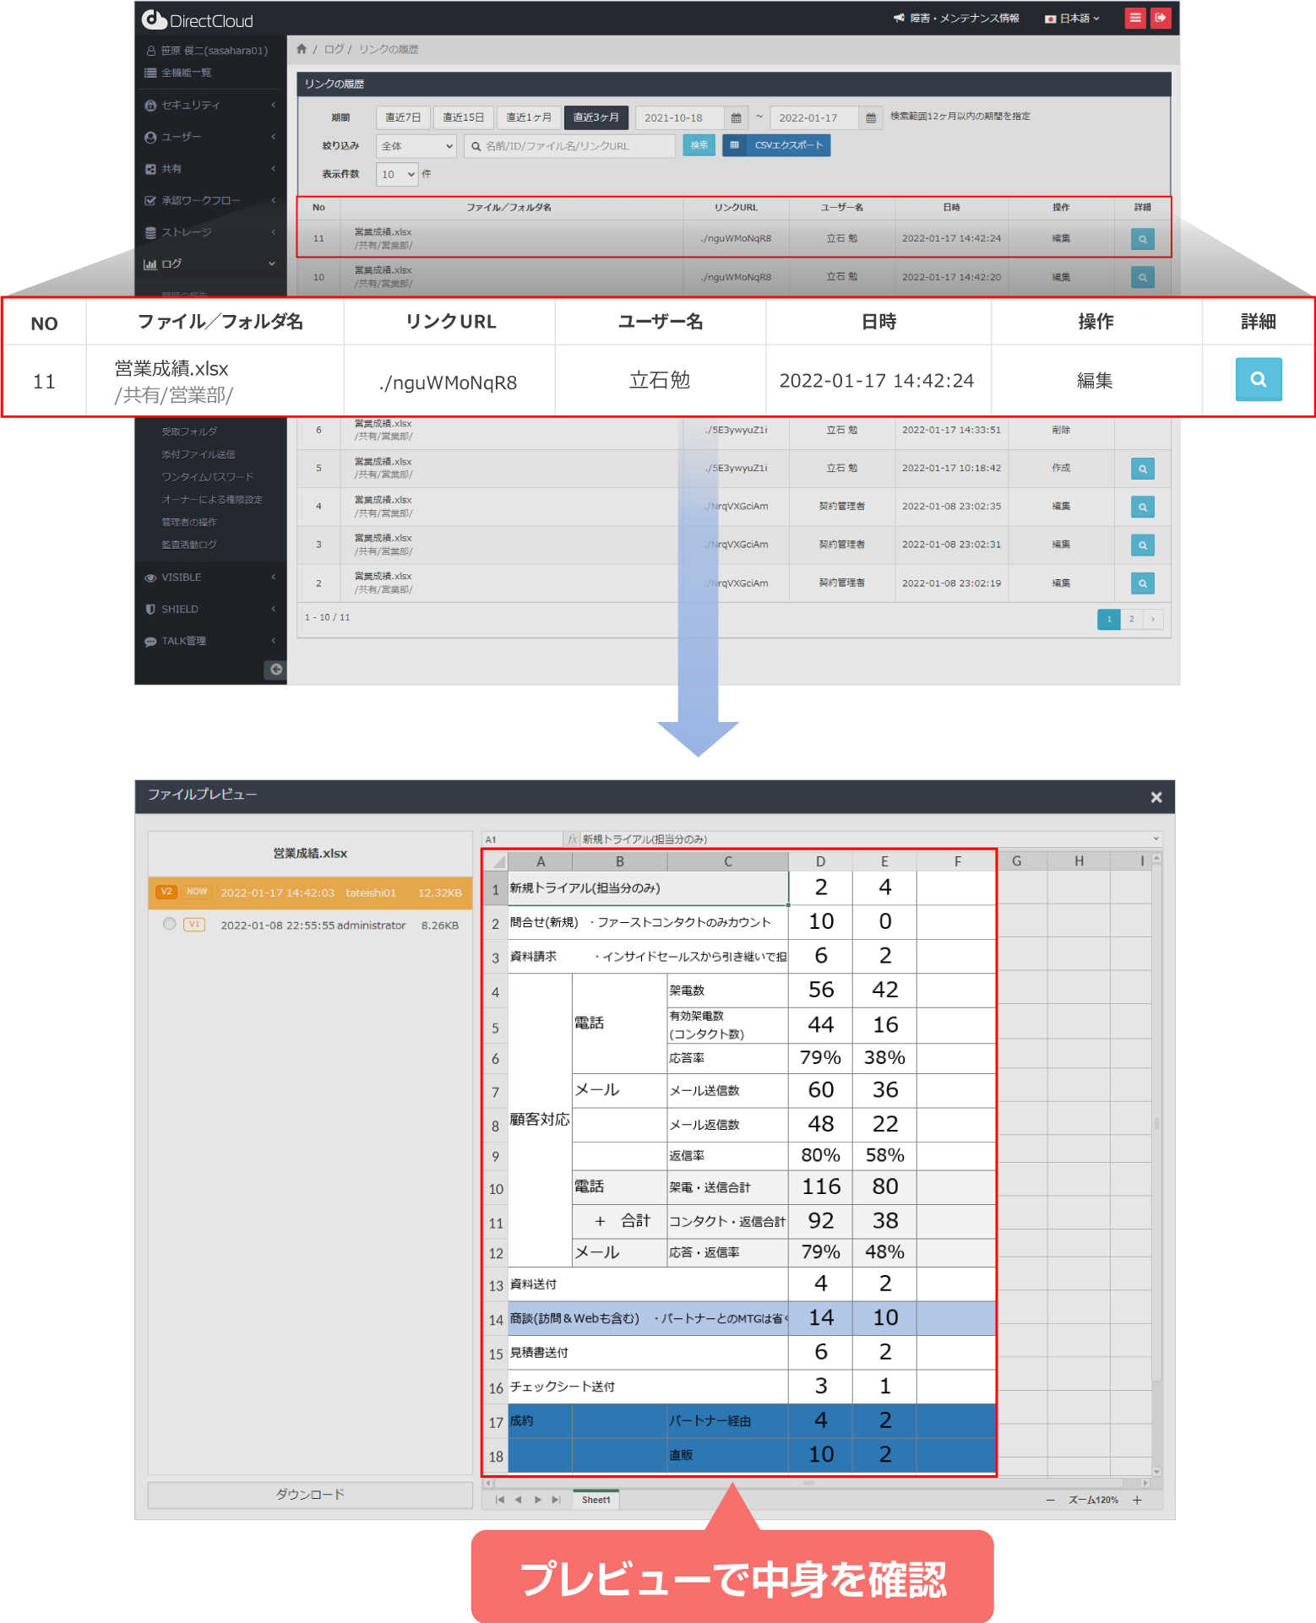Jump to last sheet with arrow control
This screenshot has width=1316, height=1623.
tap(556, 1500)
